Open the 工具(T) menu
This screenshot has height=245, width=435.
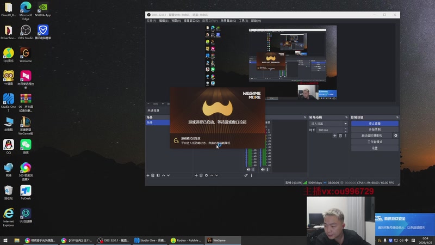(244, 21)
